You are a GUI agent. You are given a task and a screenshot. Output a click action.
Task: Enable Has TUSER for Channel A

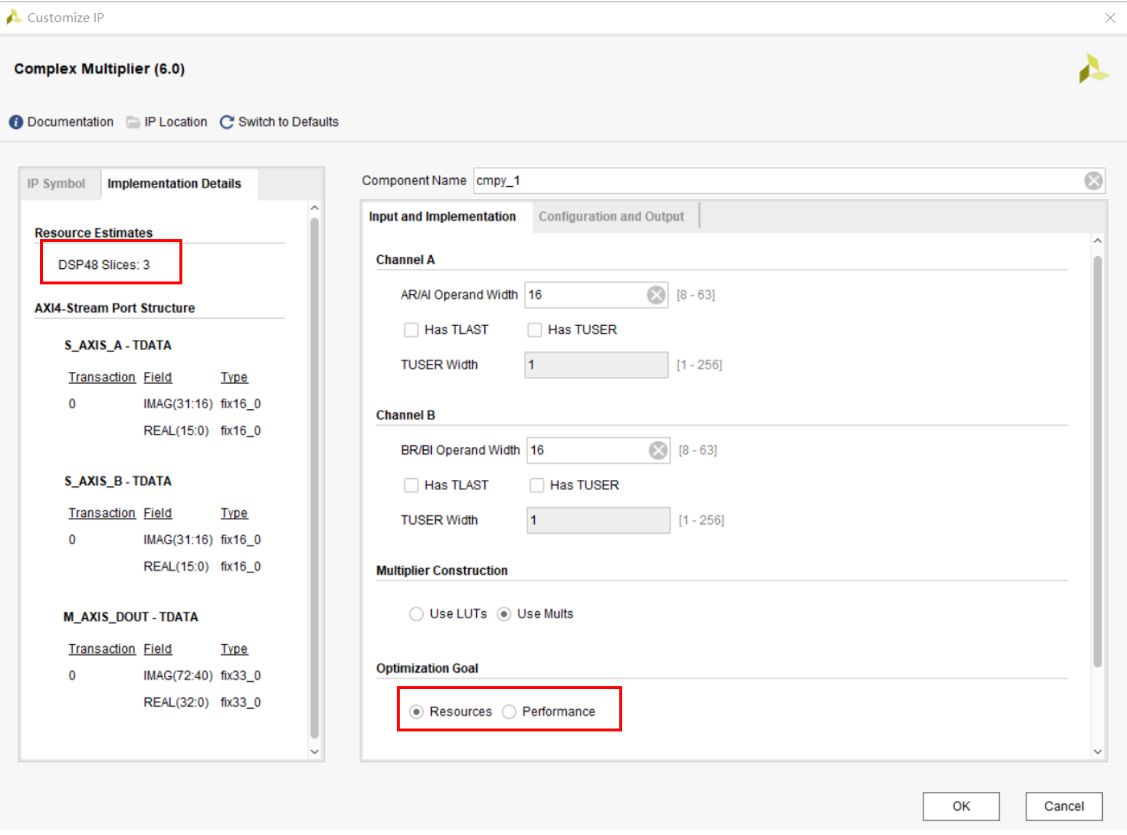click(535, 330)
